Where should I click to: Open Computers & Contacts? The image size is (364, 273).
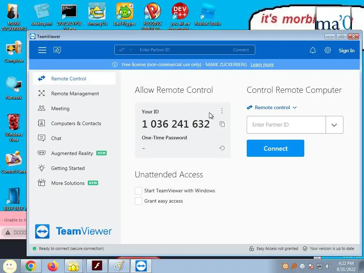[x=74, y=123]
